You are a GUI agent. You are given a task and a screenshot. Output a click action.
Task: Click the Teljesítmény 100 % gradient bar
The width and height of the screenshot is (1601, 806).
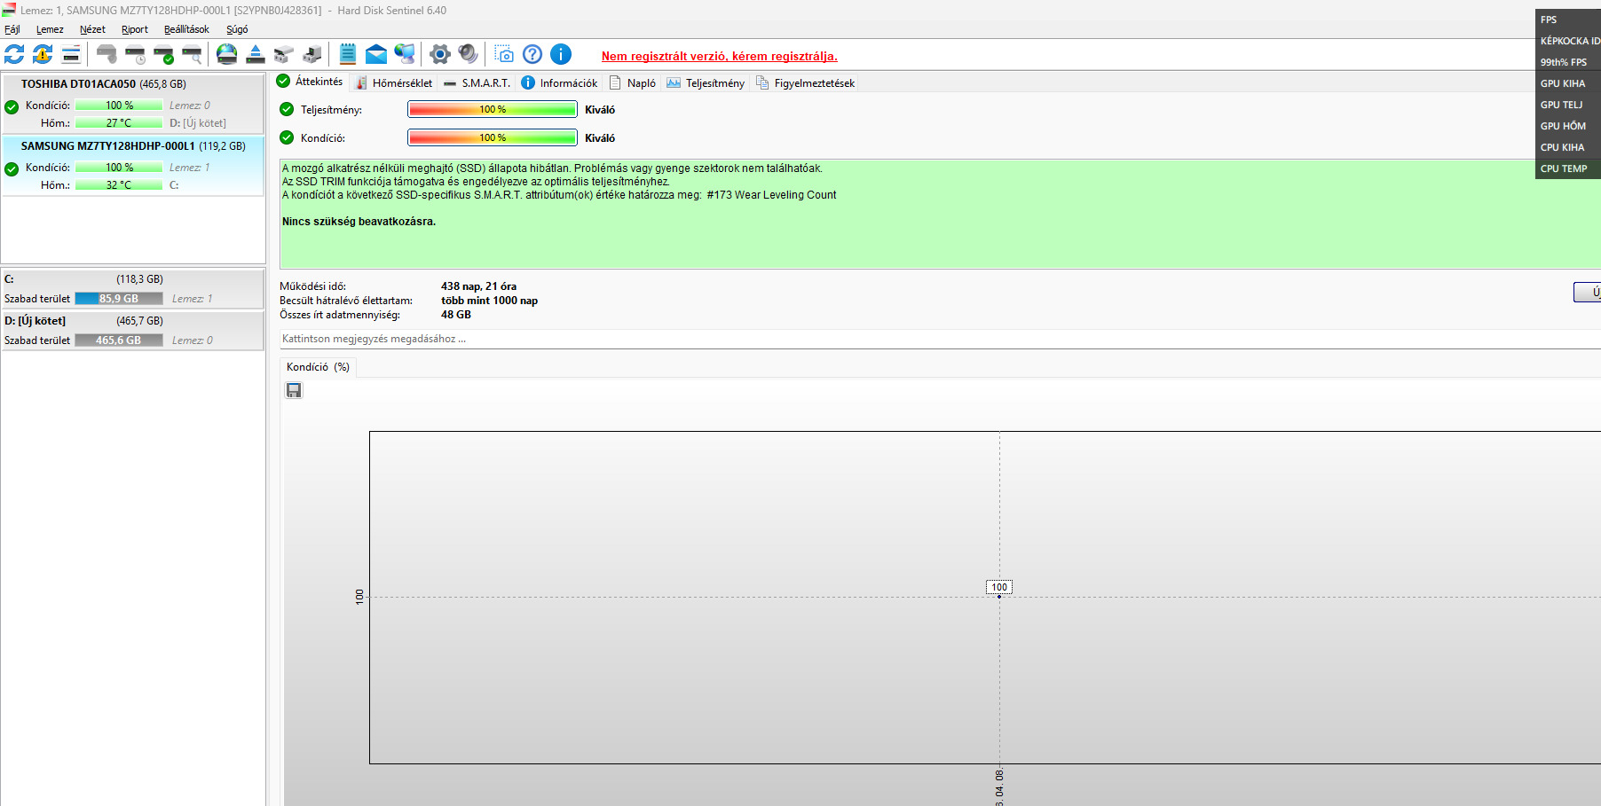[493, 109]
